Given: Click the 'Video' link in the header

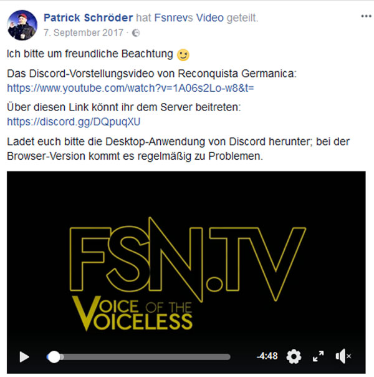Looking at the screenshot, I should (x=210, y=18).
